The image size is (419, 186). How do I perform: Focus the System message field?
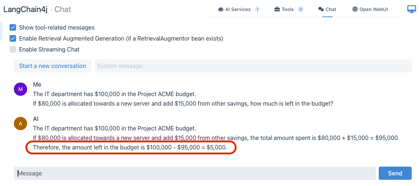tap(253, 66)
